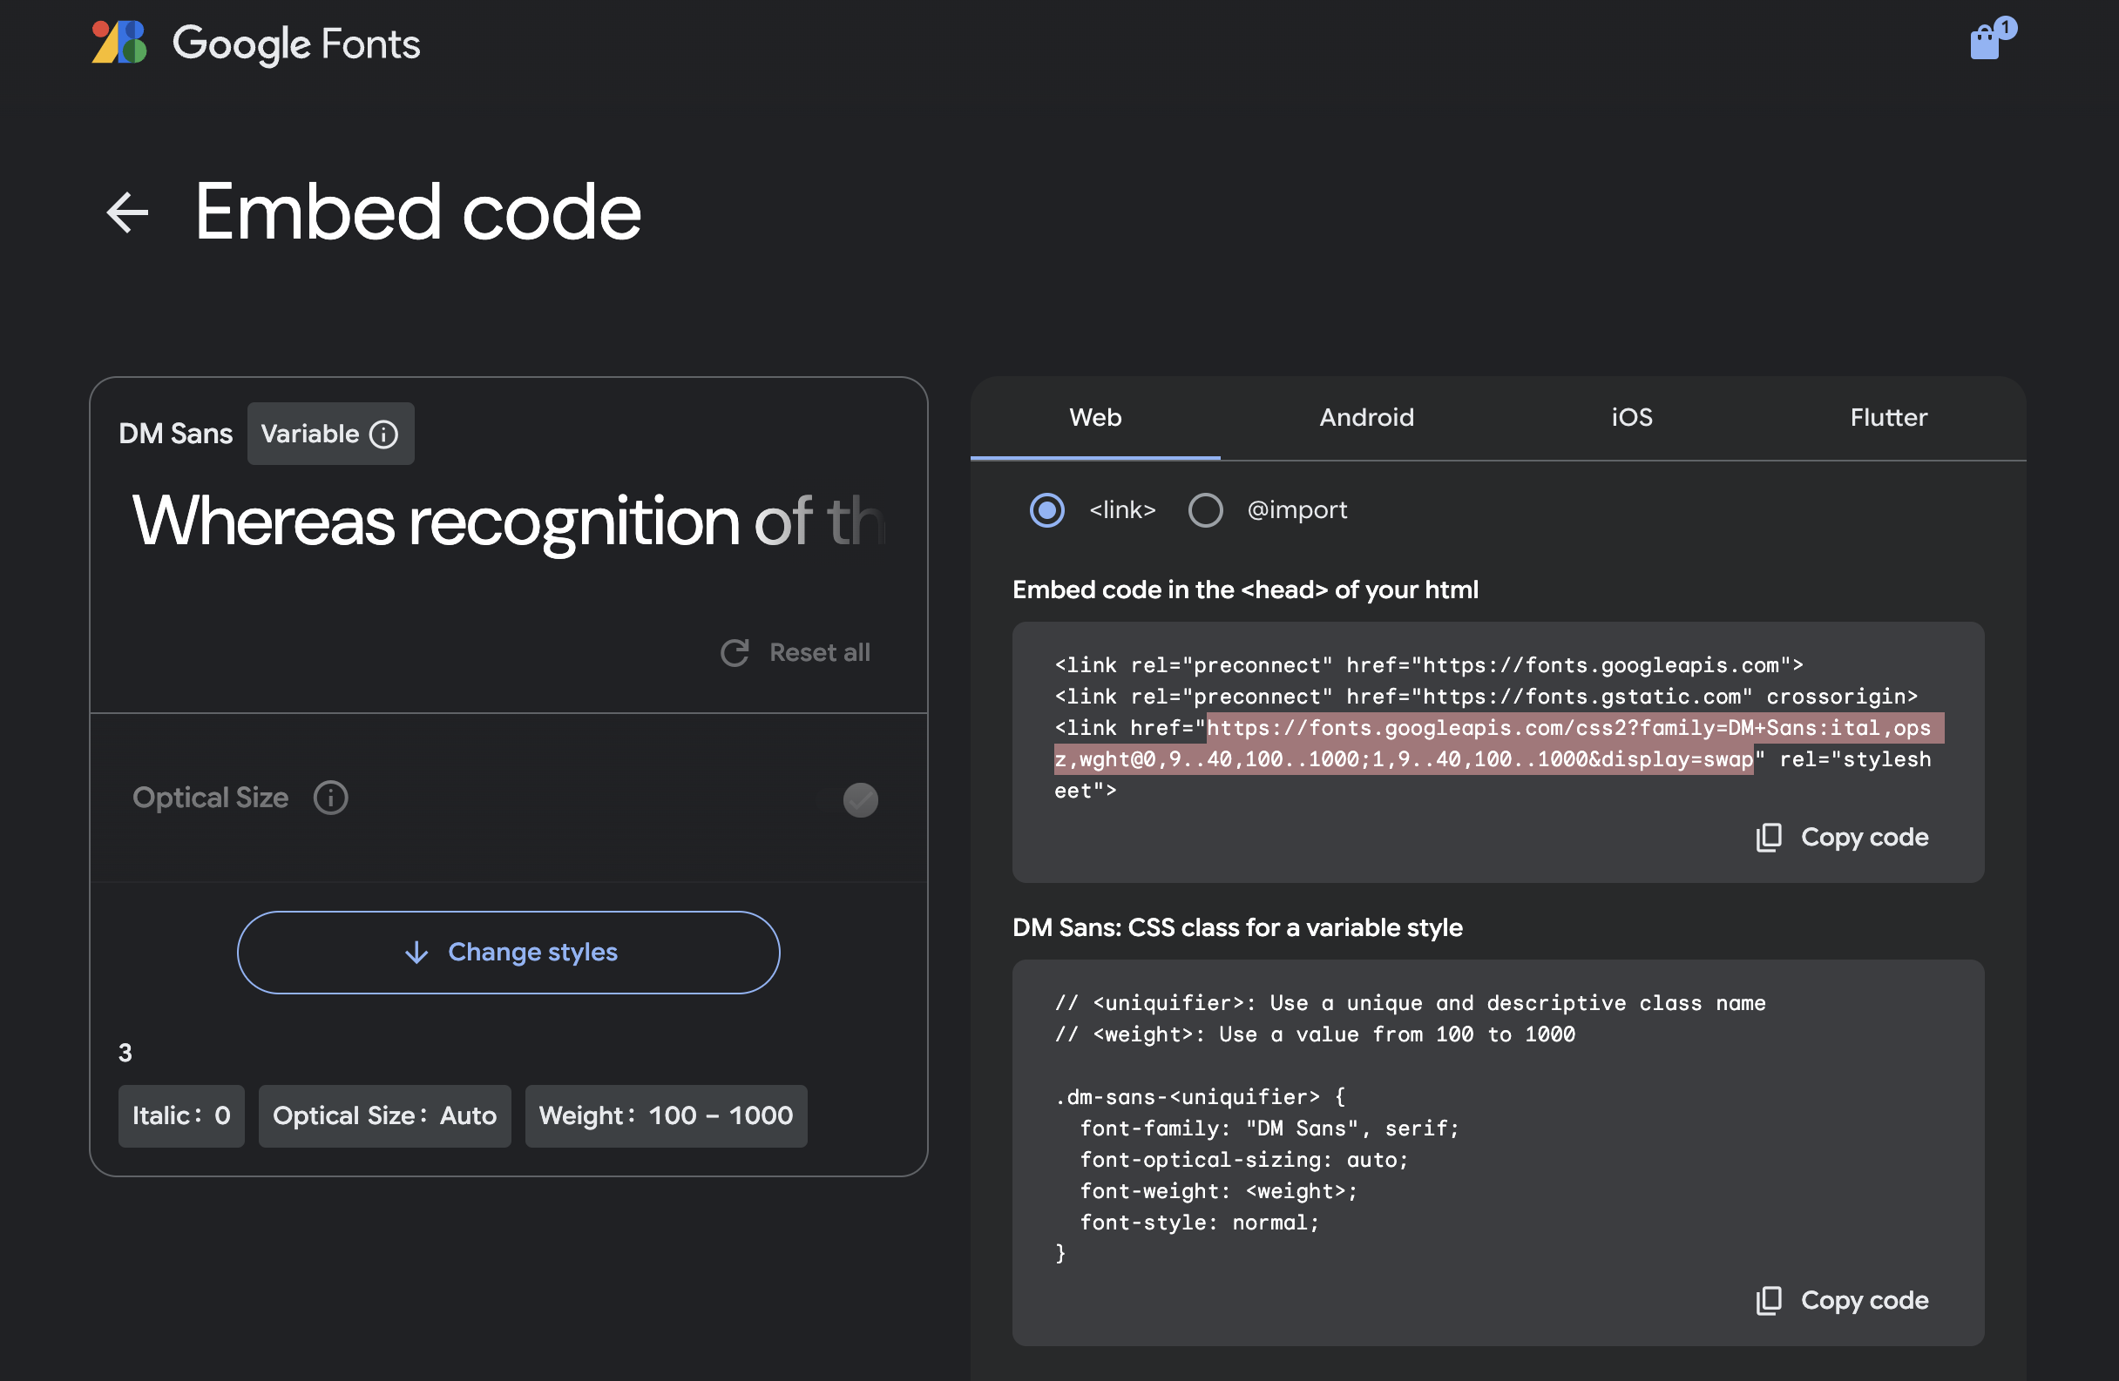Click the Optical Size: Auto chip
This screenshot has height=1381, width=2119.
(x=383, y=1115)
